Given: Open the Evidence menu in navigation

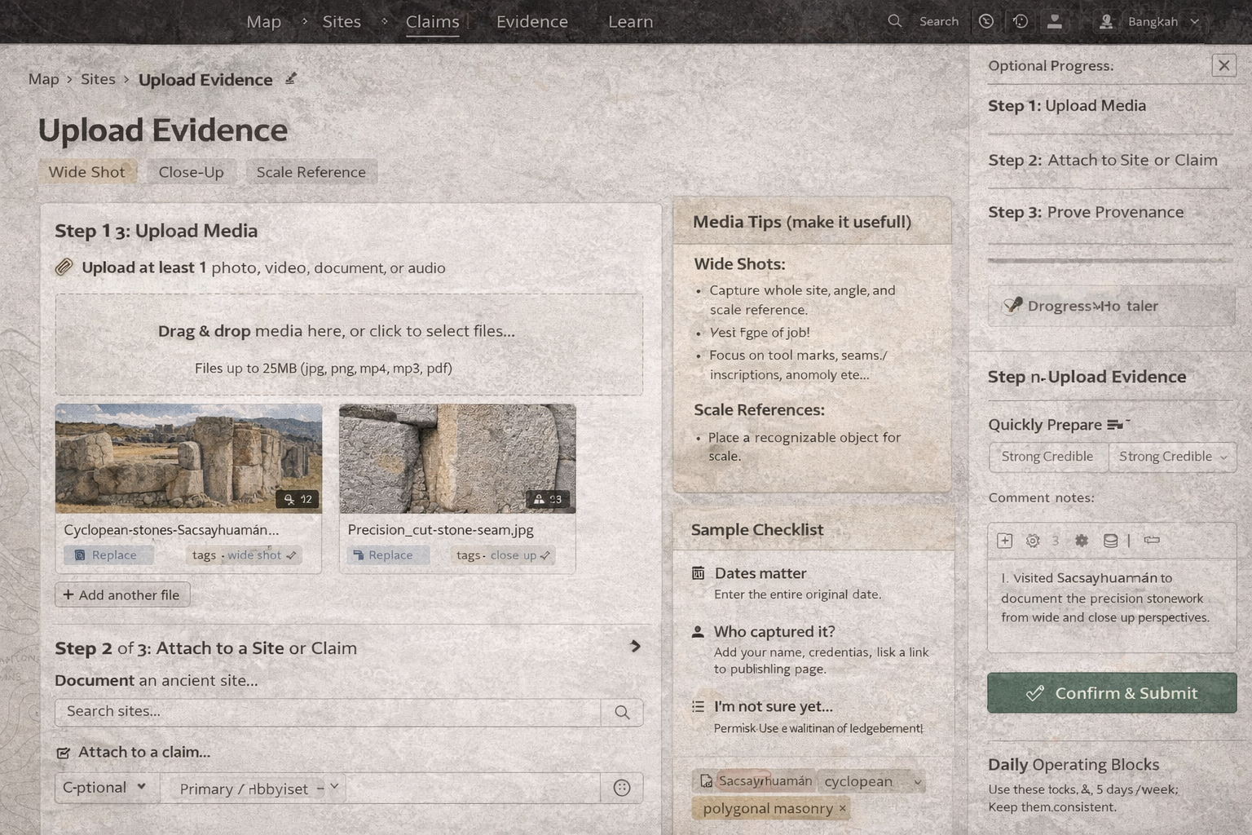Looking at the screenshot, I should [x=531, y=22].
